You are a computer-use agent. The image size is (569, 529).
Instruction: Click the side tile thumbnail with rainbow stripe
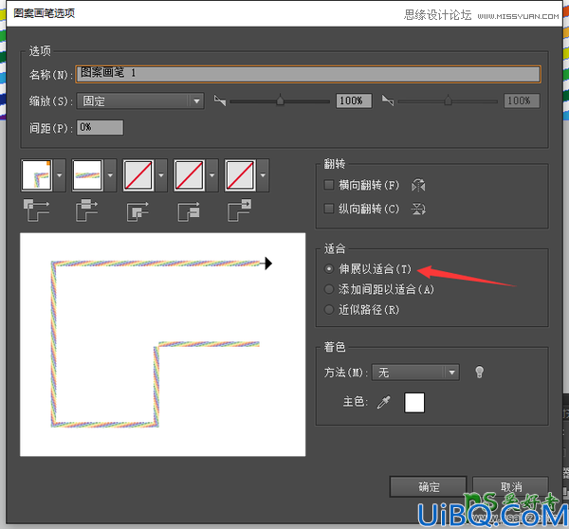[87, 175]
